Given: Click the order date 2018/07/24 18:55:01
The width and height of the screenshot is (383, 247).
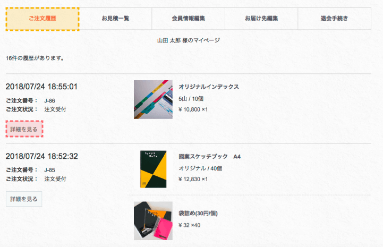Looking at the screenshot, I should (x=41, y=87).
